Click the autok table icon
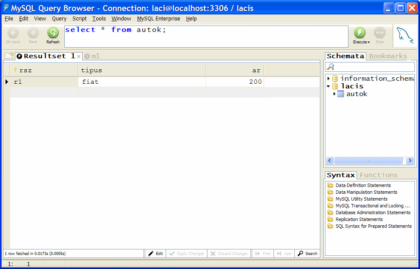420x269 pixels. 340,94
